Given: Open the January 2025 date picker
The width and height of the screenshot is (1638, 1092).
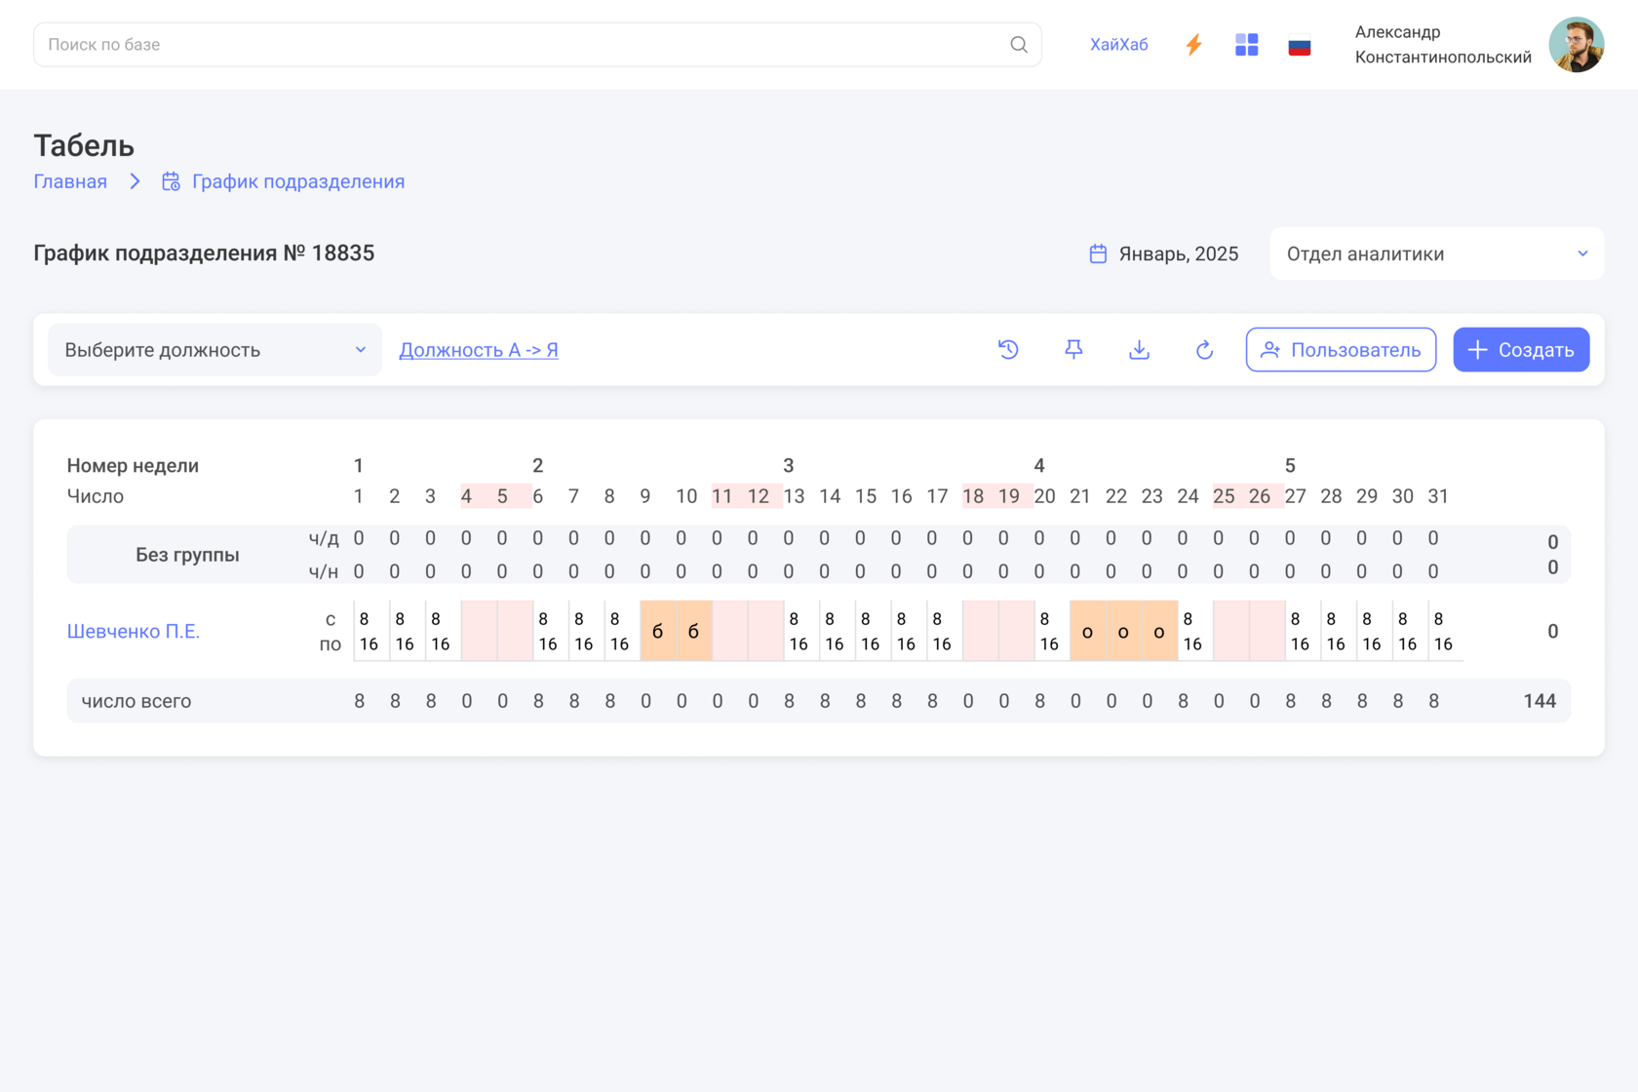Looking at the screenshot, I should click(1164, 254).
